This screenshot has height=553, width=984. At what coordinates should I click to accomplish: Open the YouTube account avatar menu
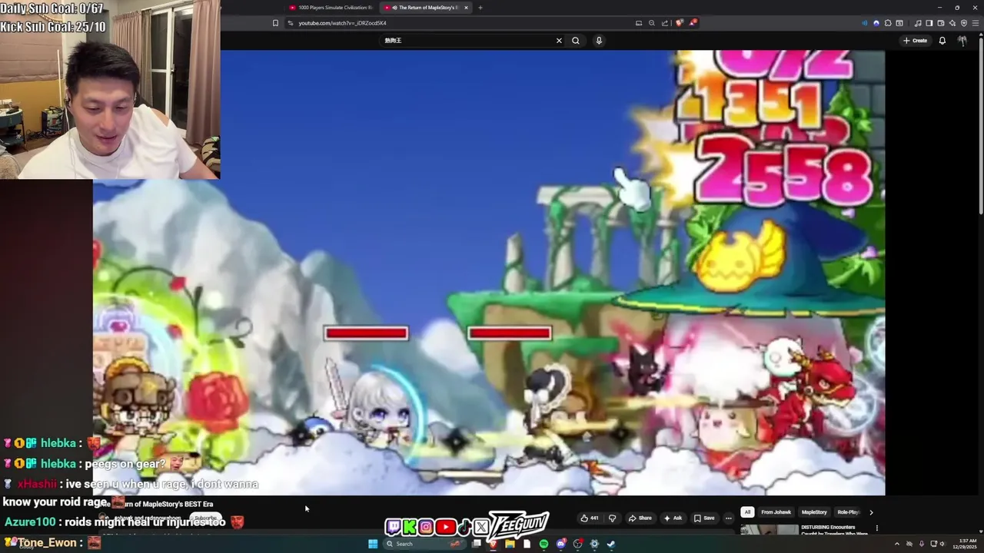click(x=962, y=41)
